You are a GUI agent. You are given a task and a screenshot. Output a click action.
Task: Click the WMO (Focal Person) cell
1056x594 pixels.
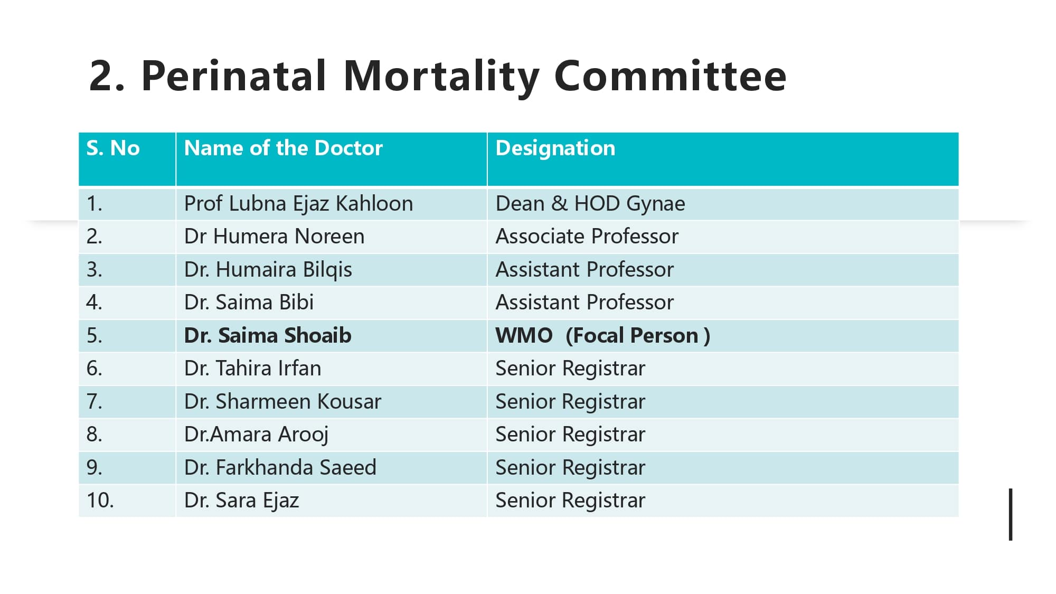pos(723,336)
